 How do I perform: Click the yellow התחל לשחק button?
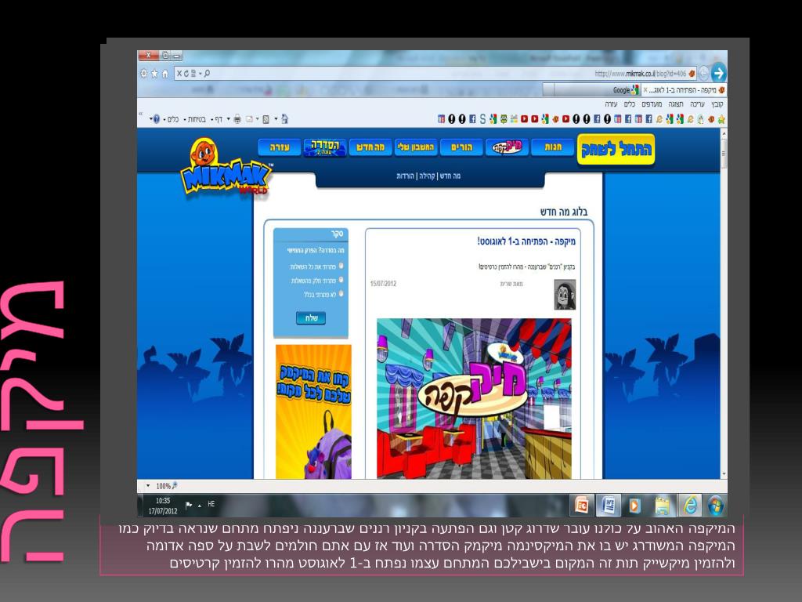click(616, 150)
